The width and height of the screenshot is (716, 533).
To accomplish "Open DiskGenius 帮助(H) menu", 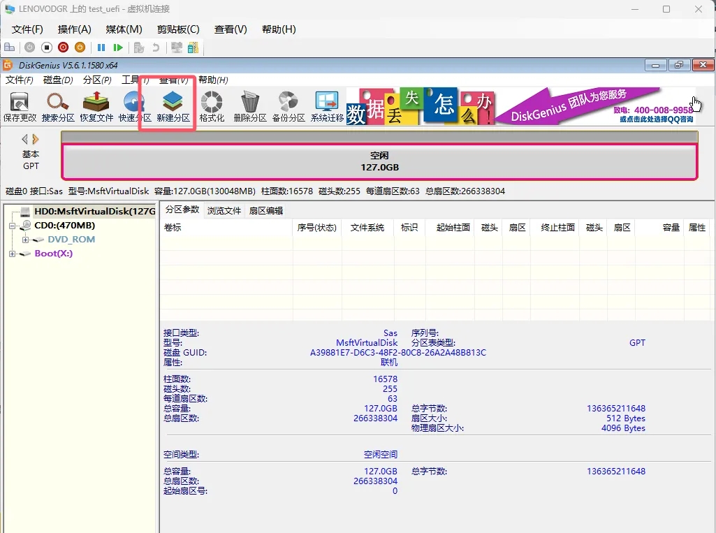I will coord(213,80).
